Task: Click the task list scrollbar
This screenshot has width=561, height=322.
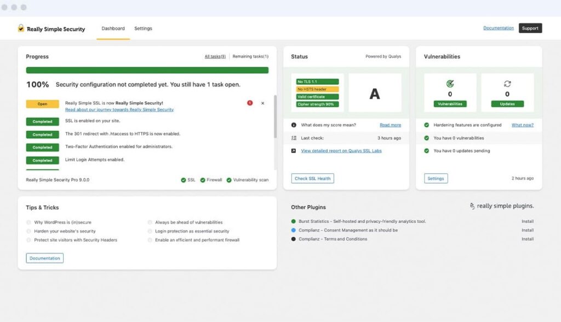Action: 275,118
